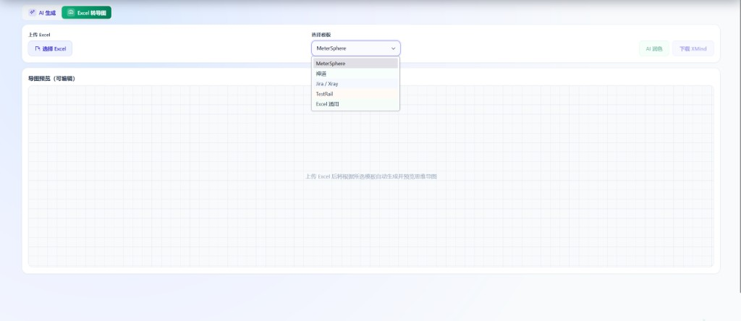Click the file icon in 选择 Excel button
This screenshot has width=741, height=321.
(x=38, y=48)
